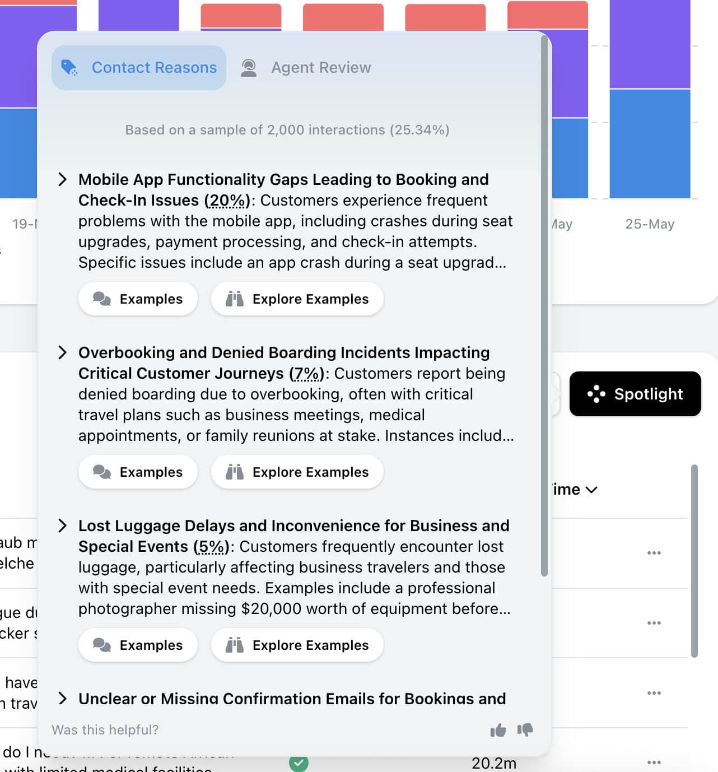Click the 20.2m time value
Image resolution: width=718 pixels, height=772 pixels.
(x=494, y=763)
